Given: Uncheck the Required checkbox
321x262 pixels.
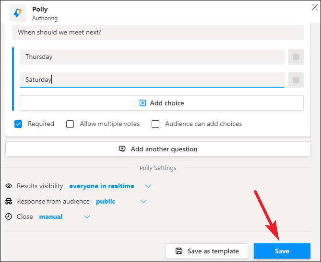Looking at the screenshot, I should pyautogui.click(x=18, y=124).
